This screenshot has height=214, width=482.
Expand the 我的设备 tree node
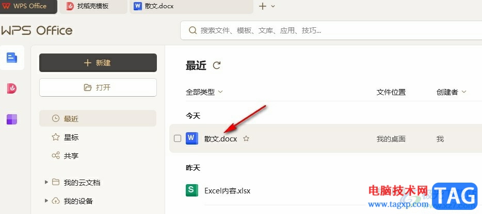coord(46,201)
